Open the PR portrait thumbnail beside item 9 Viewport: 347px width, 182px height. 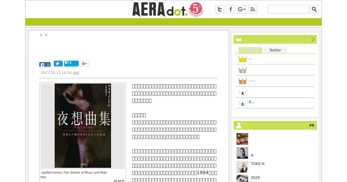(242, 153)
